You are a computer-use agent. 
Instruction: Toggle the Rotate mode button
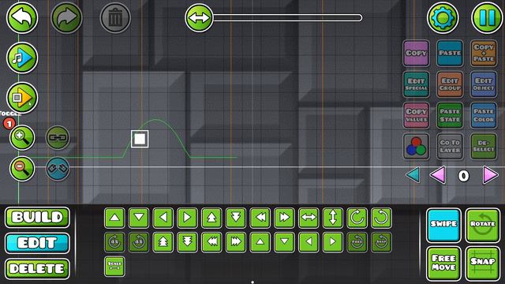click(x=482, y=225)
